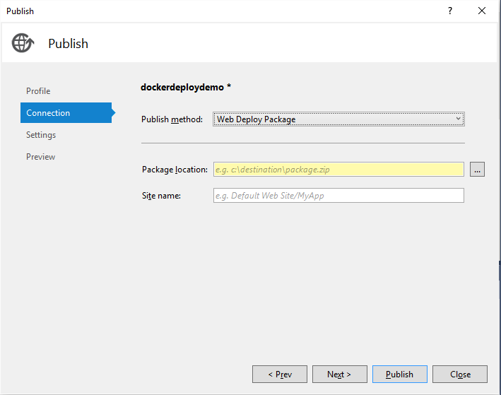The width and height of the screenshot is (501, 395).
Task: Click the Publish button at bottom
Action: pos(399,375)
